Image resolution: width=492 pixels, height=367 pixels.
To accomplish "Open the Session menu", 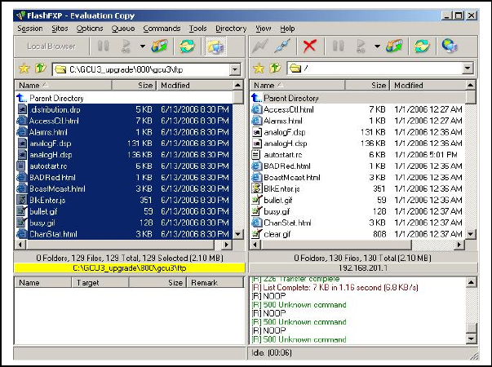I will [30, 29].
